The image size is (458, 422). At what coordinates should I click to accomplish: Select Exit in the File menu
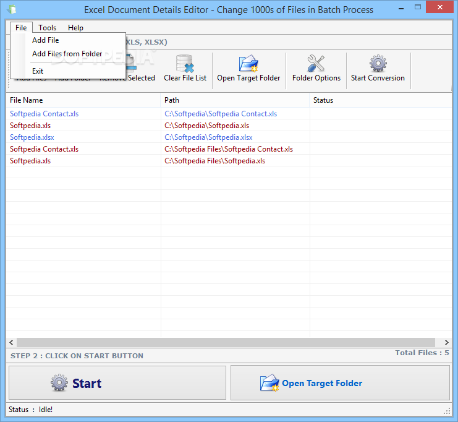(x=38, y=71)
